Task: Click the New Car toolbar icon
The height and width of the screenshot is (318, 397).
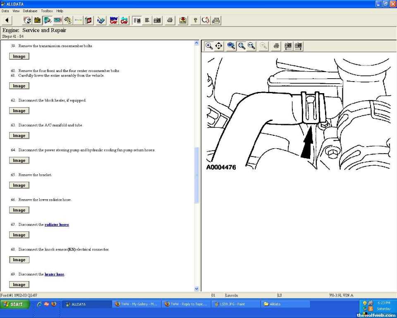Action: (113, 20)
